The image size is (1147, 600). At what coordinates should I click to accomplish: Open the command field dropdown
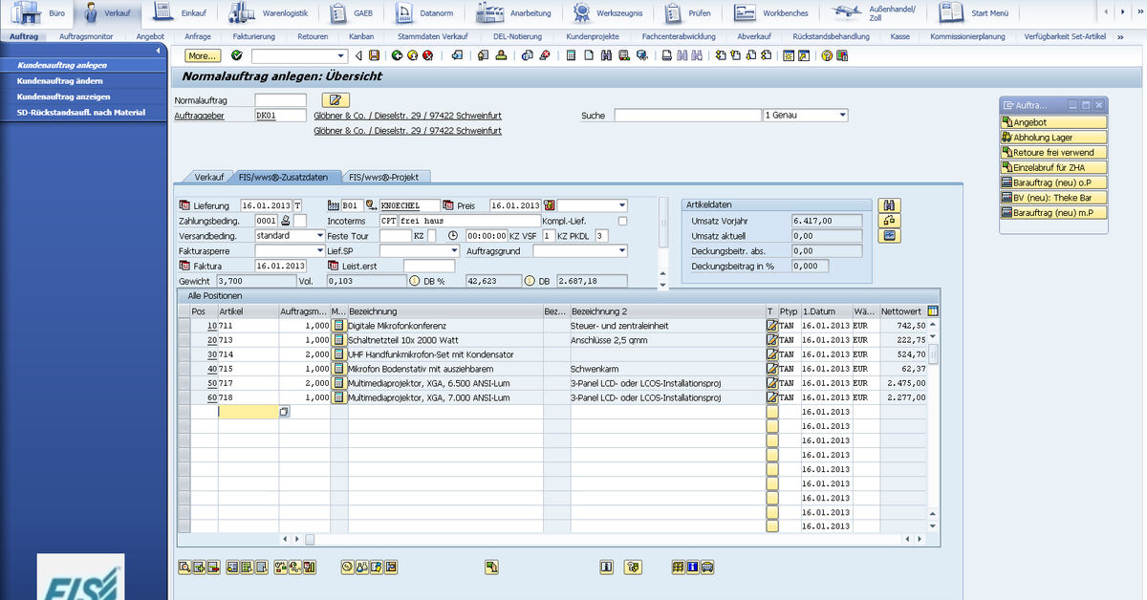pyautogui.click(x=341, y=55)
